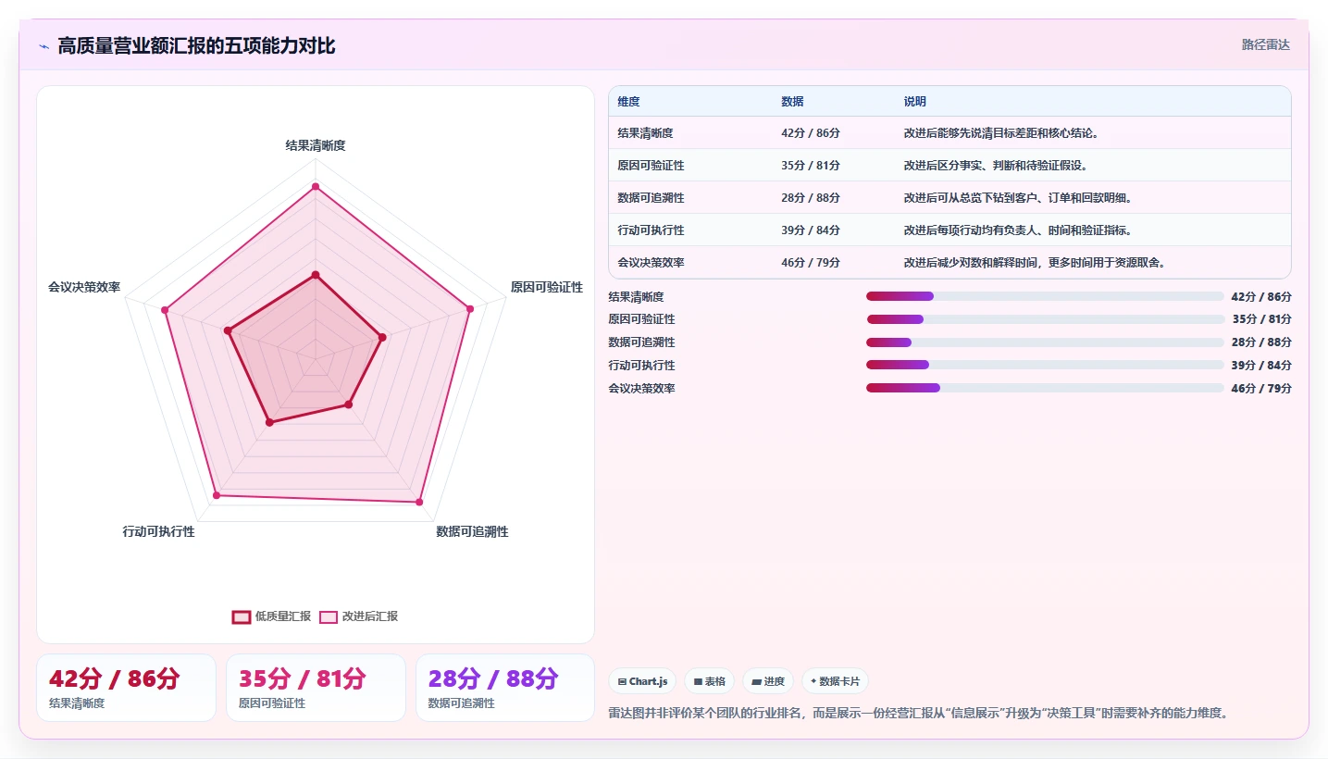
Task: Click the 改进后汇报 data point on 数据可追溯性 axis
Action: tap(419, 503)
